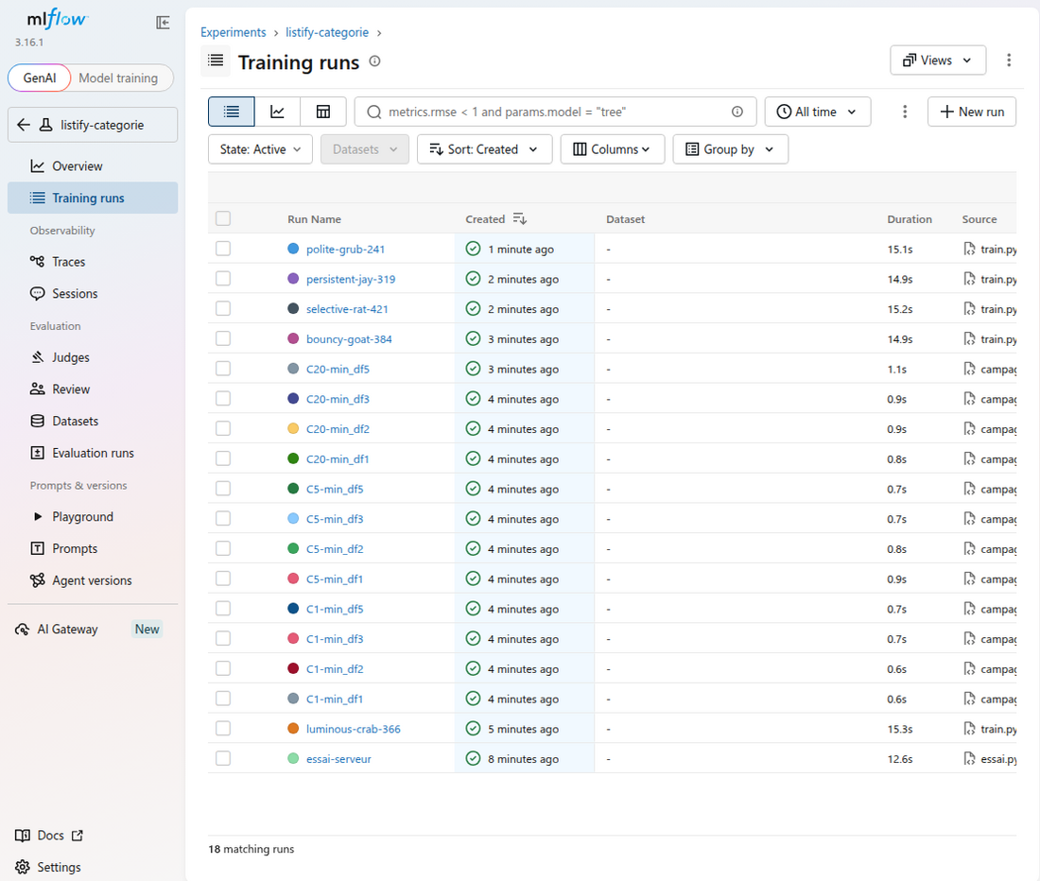Click the yellow color dot for C20-min_df2
The width and height of the screenshot is (1040, 881).
293,428
